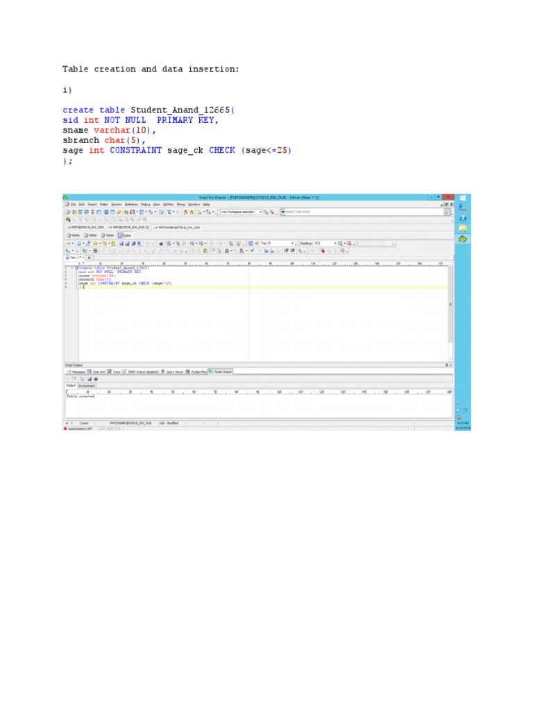The height and width of the screenshot is (711, 533).
Task: Click the Toad World search magnifier button
Action: 447,212
